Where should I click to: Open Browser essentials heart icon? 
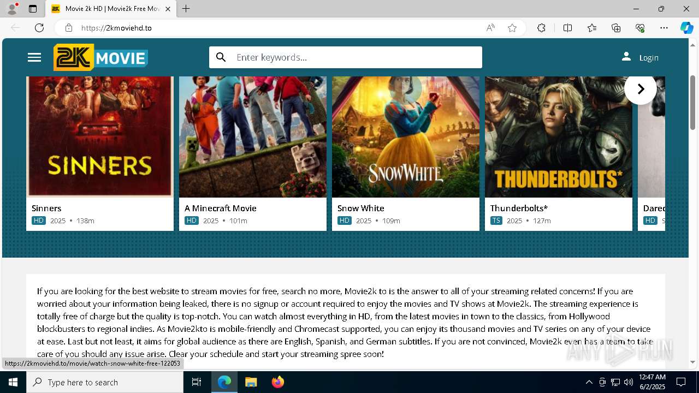coord(640,28)
